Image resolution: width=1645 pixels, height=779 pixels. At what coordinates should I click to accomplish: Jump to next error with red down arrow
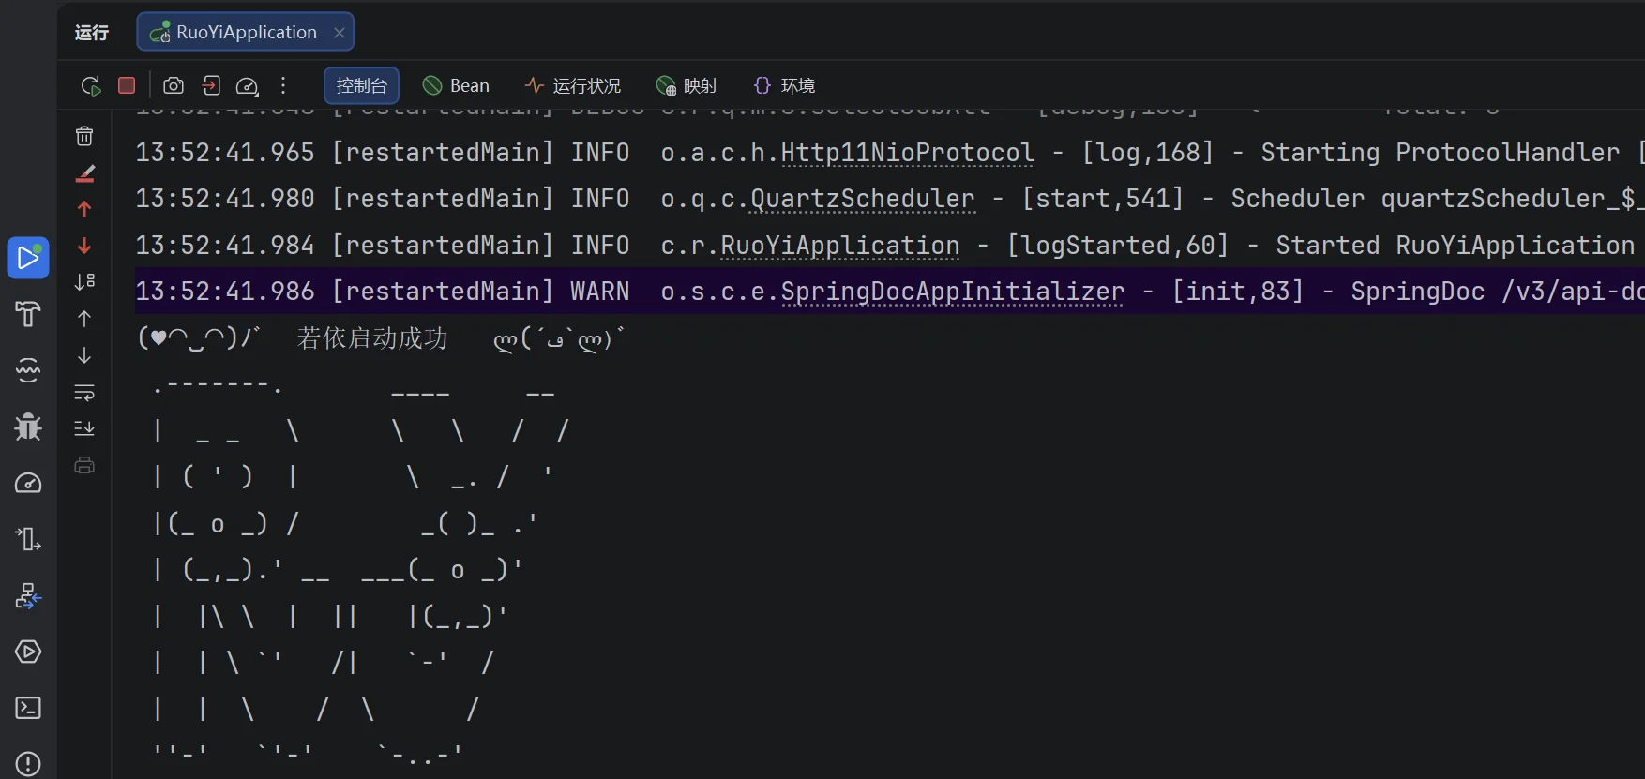point(84,246)
